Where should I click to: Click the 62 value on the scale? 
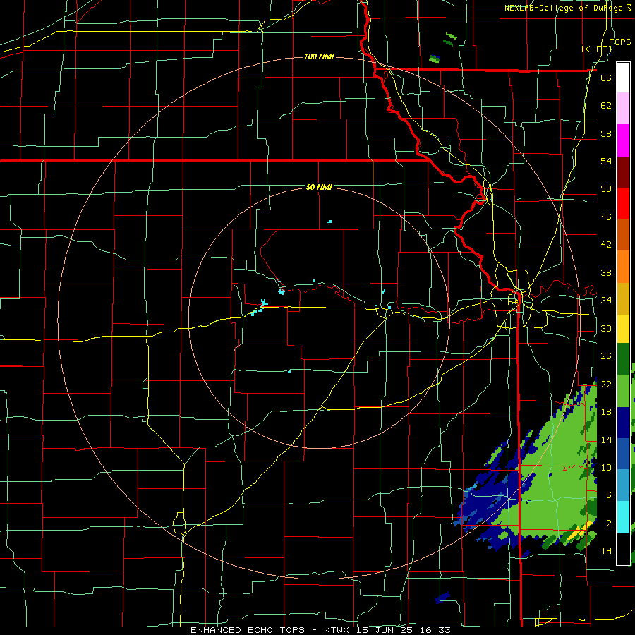coord(606,105)
